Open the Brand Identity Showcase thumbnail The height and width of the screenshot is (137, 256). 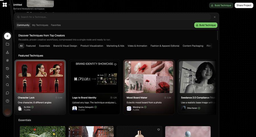tap(94, 77)
